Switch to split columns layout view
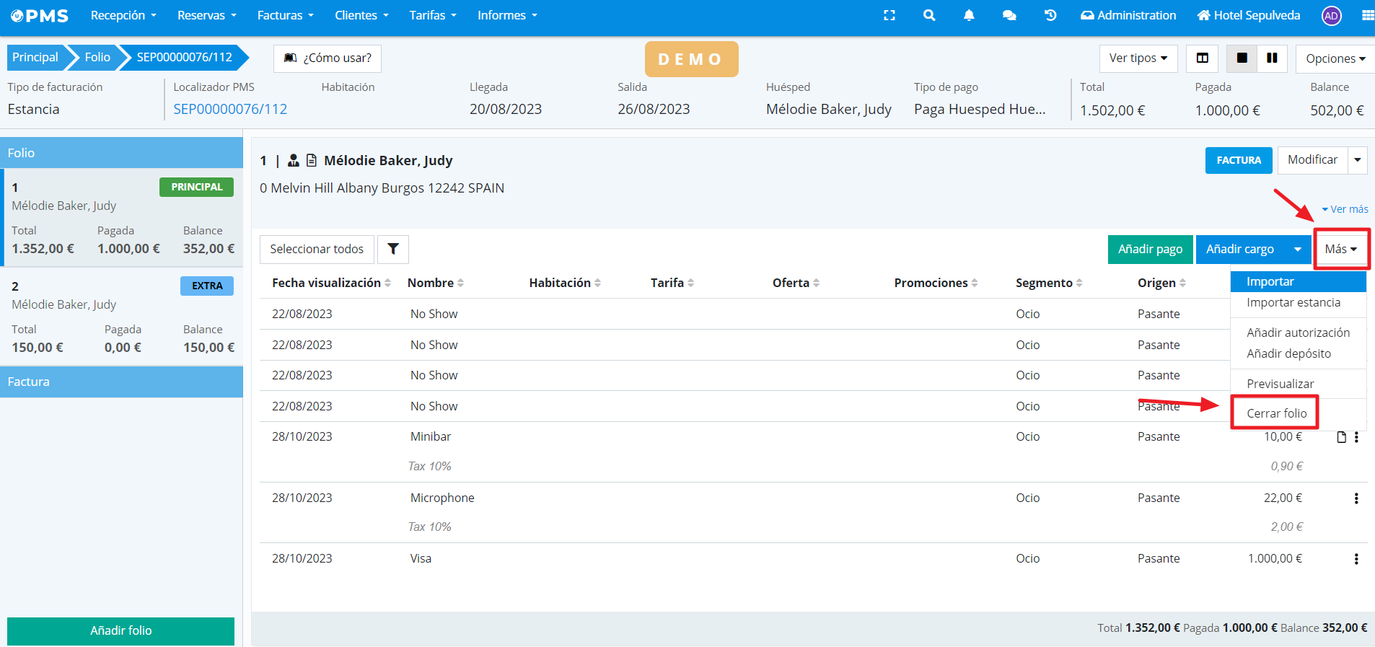The width and height of the screenshot is (1375, 647). point(1202,58)
